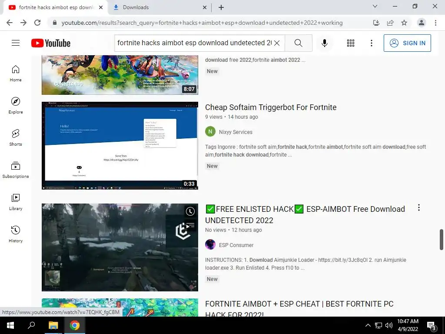Open the ESP Consumer channel link
The width and height of the screenshot is (445, 334).
click(236, 245)
